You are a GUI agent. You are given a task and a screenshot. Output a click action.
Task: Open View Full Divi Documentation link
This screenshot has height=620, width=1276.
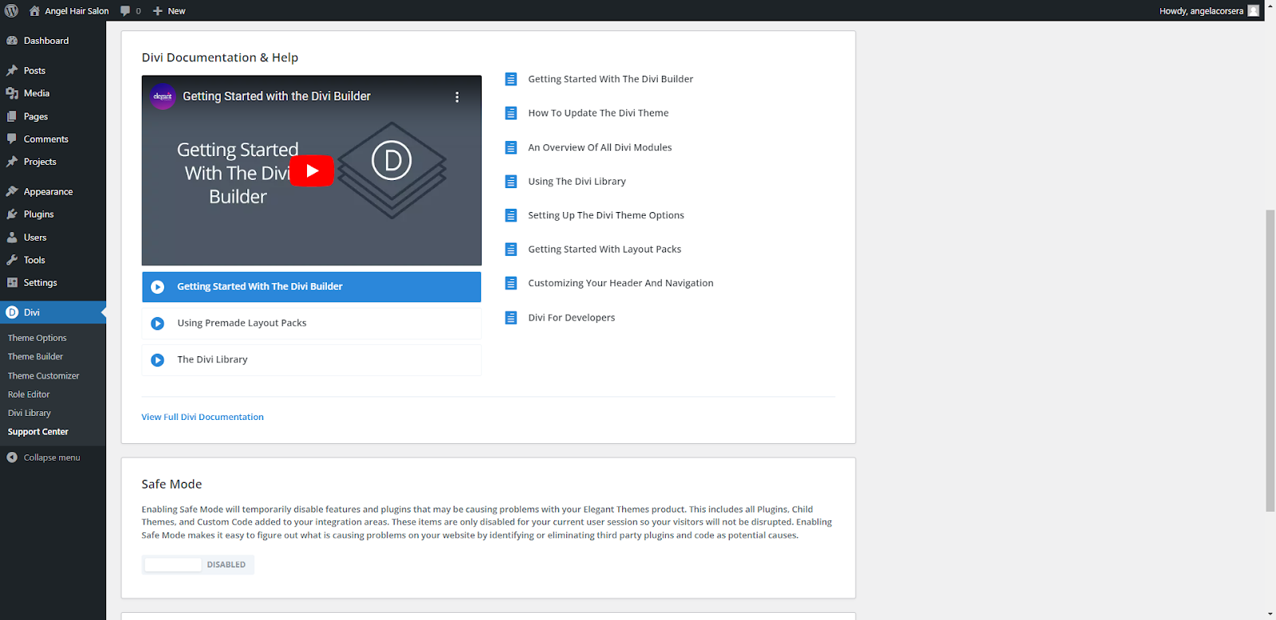coord(203,417)
